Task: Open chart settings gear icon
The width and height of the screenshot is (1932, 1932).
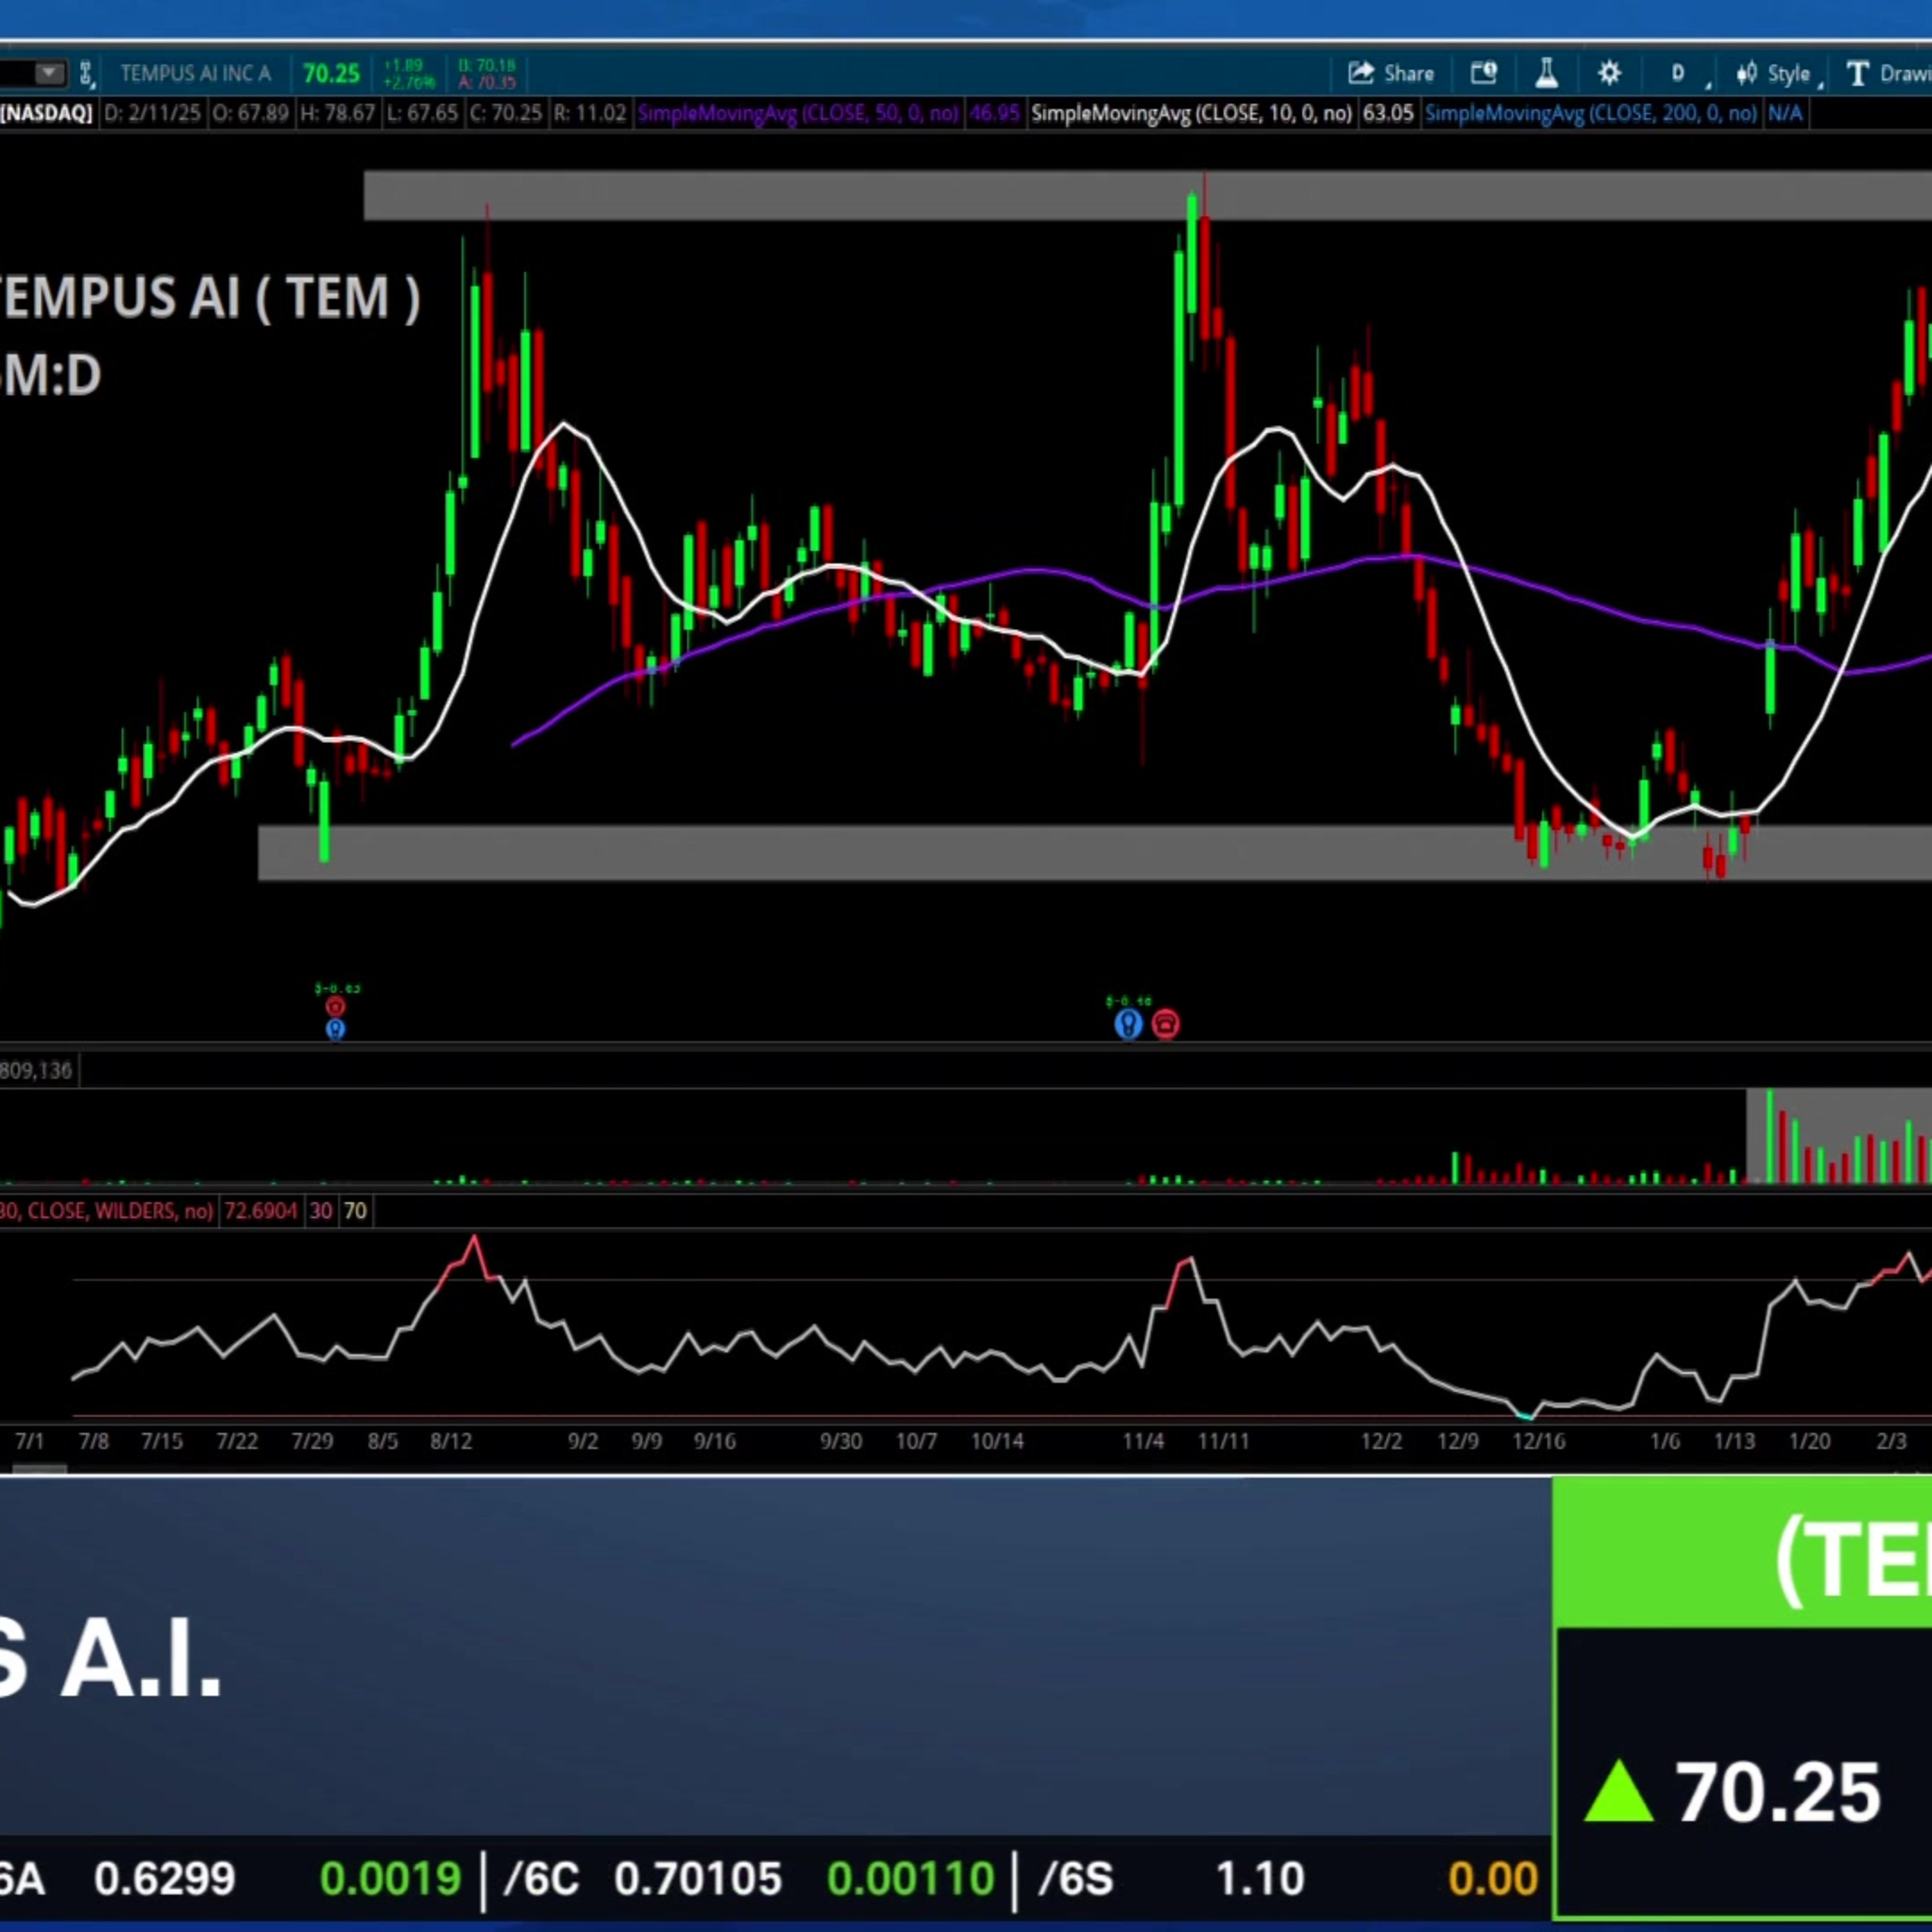Action: click(1609, 73)
